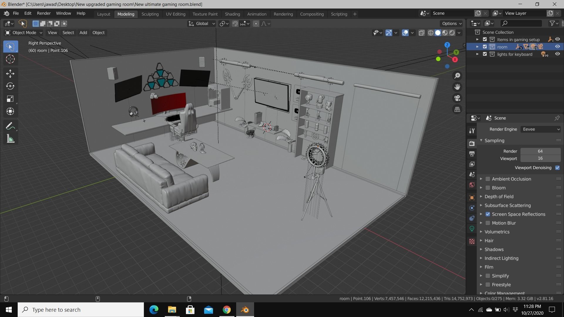Open the outliner filter button
Screen dimensions: 564x317
pos(553,23)
